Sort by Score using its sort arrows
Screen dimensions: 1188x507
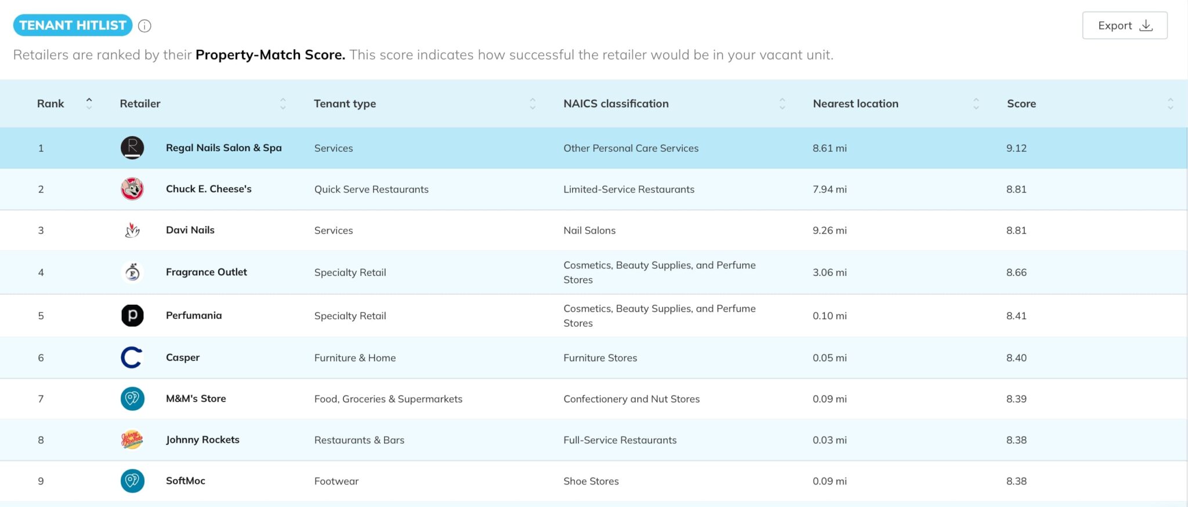pos(1170,104)
